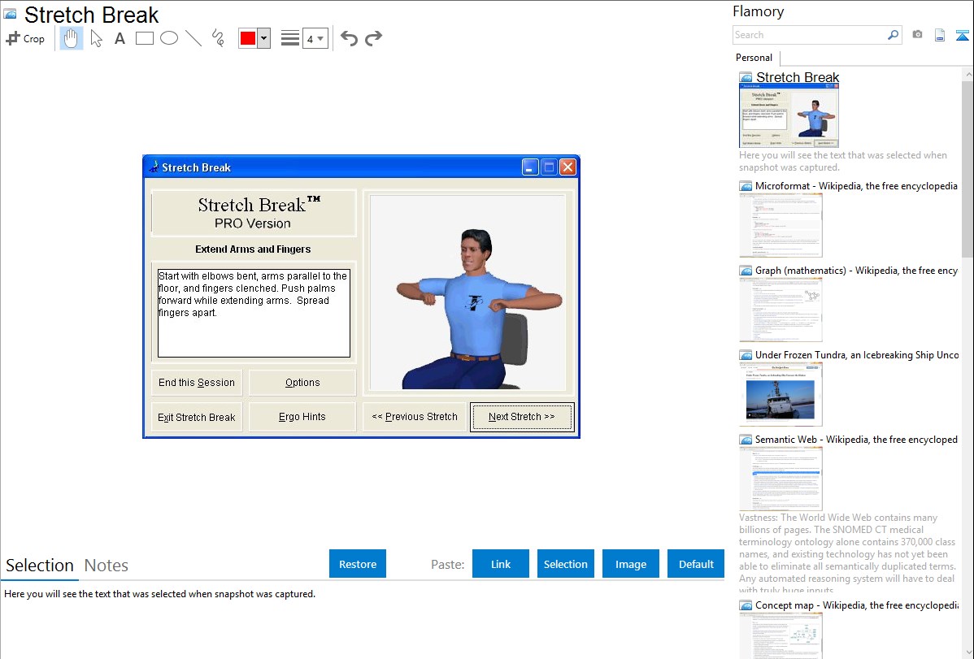Click the icon next to Concept map snapshot

(x=746, y=605)
